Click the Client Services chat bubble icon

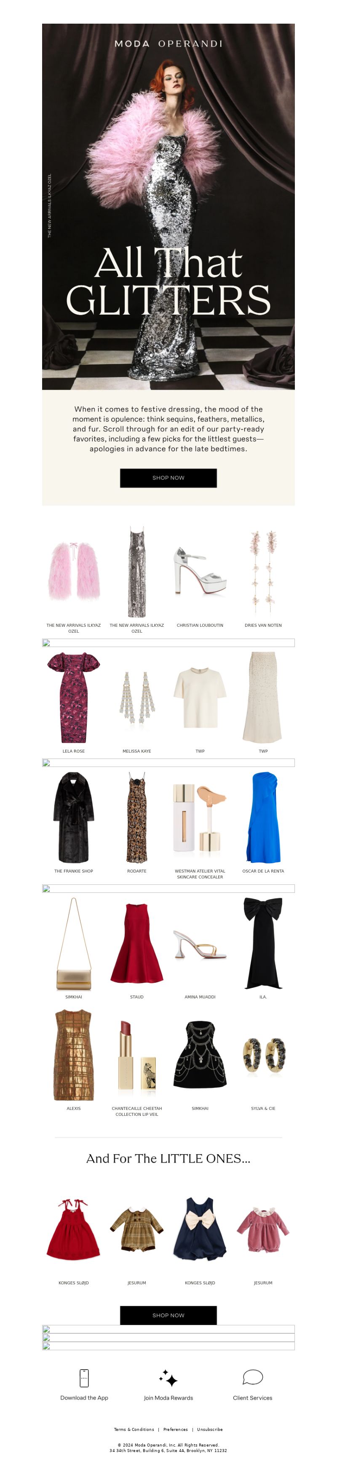253,1377
